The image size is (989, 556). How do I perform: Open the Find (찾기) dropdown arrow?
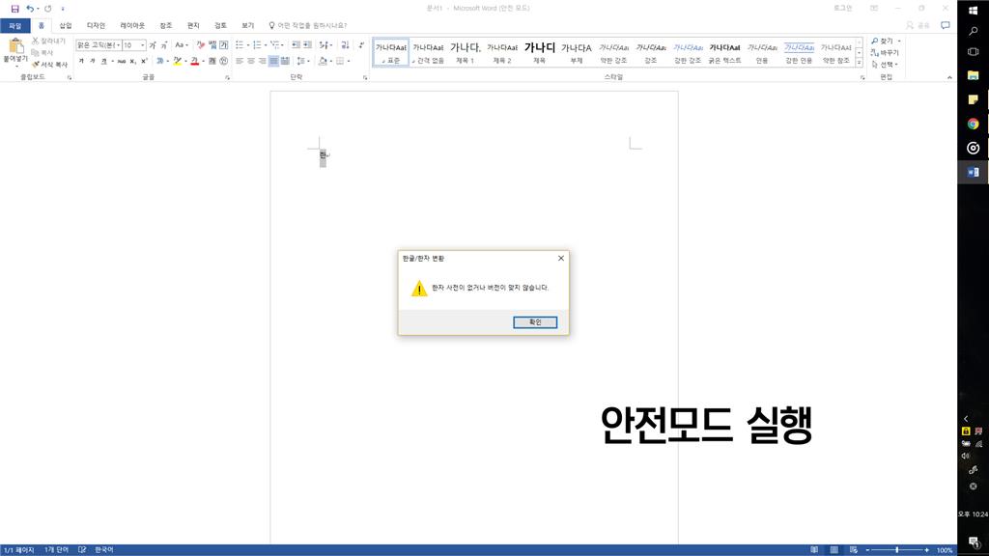coord(899,41)
